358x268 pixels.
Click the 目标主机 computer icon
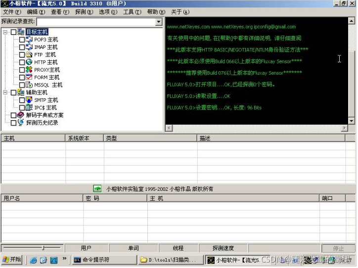pos(21,32)
